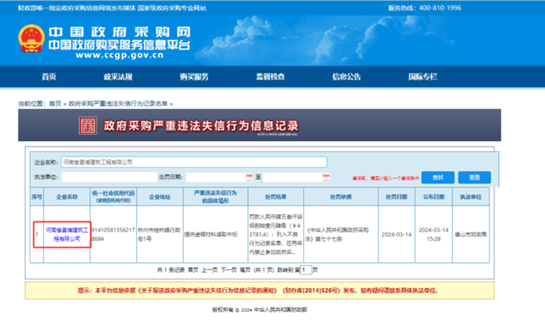Click the 处罚日期 column header
Viewport: 545px width, 324px height.
coord(396,197)
